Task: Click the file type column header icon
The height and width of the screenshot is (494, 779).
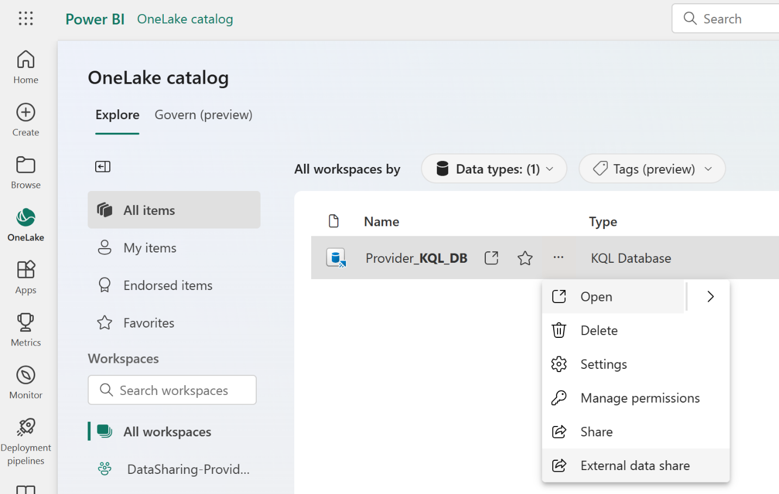Action: [334, 221]
